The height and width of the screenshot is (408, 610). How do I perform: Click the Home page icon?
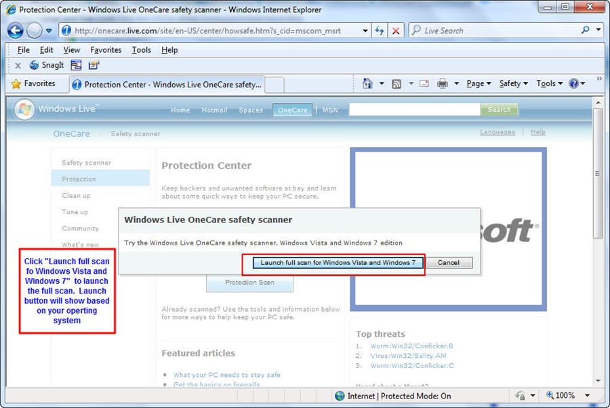pos(367,83)
